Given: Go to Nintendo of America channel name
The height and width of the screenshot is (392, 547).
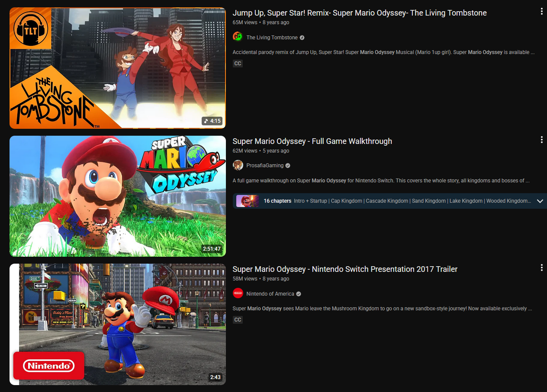Looking at the screenshot, I should (270, 294).
